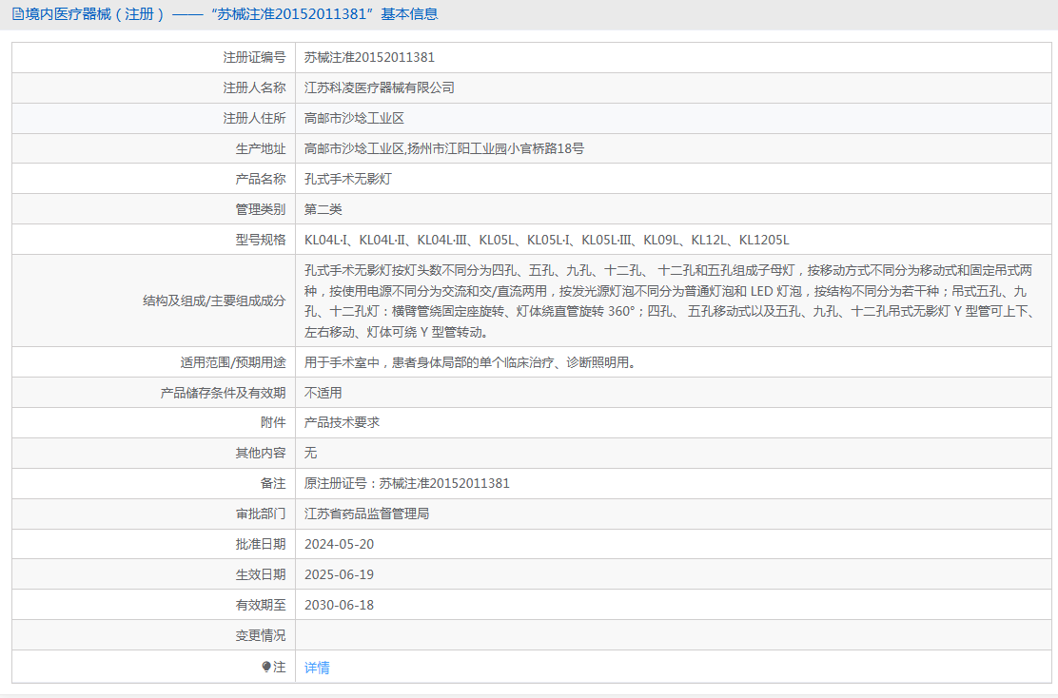Viewport: 1058px width, 698px height.
Task: Click 江苏省药品监督管理局
Action: tap(367, 514)
